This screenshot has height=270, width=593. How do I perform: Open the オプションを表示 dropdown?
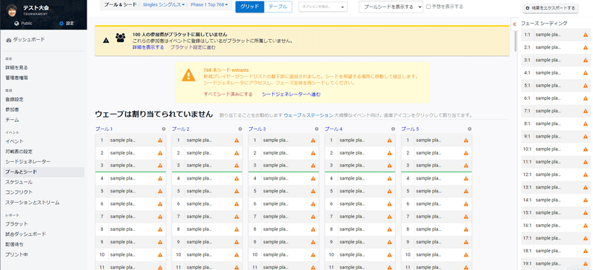323,7
